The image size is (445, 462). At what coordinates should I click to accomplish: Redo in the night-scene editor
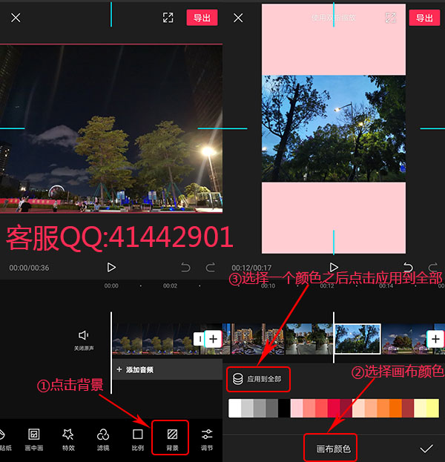210,267
